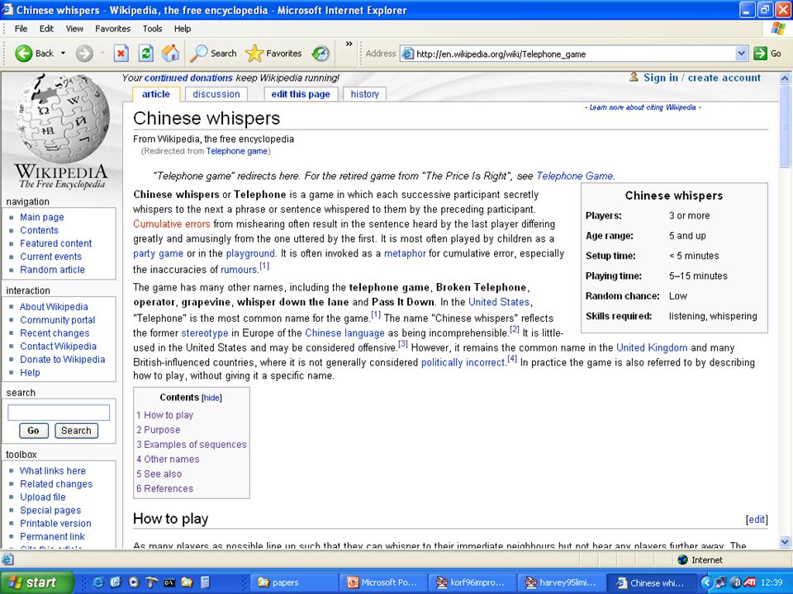Open the Favorites menu
The height and width of the screenshot is (594, 793).
click(113, 29)
